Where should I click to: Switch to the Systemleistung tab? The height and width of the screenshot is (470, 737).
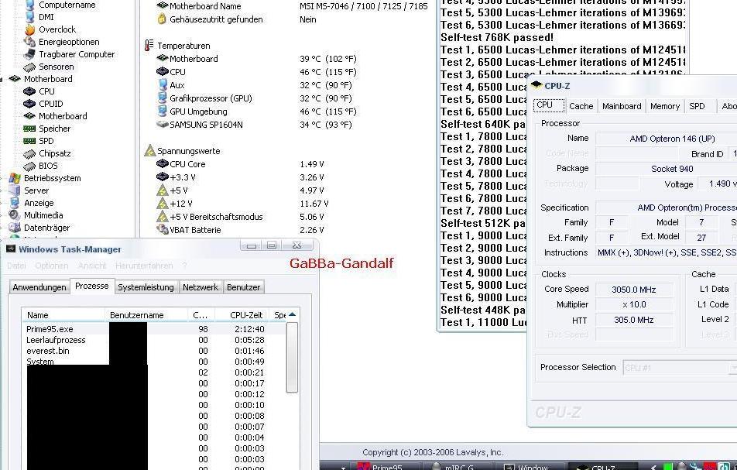coord(146,287)
